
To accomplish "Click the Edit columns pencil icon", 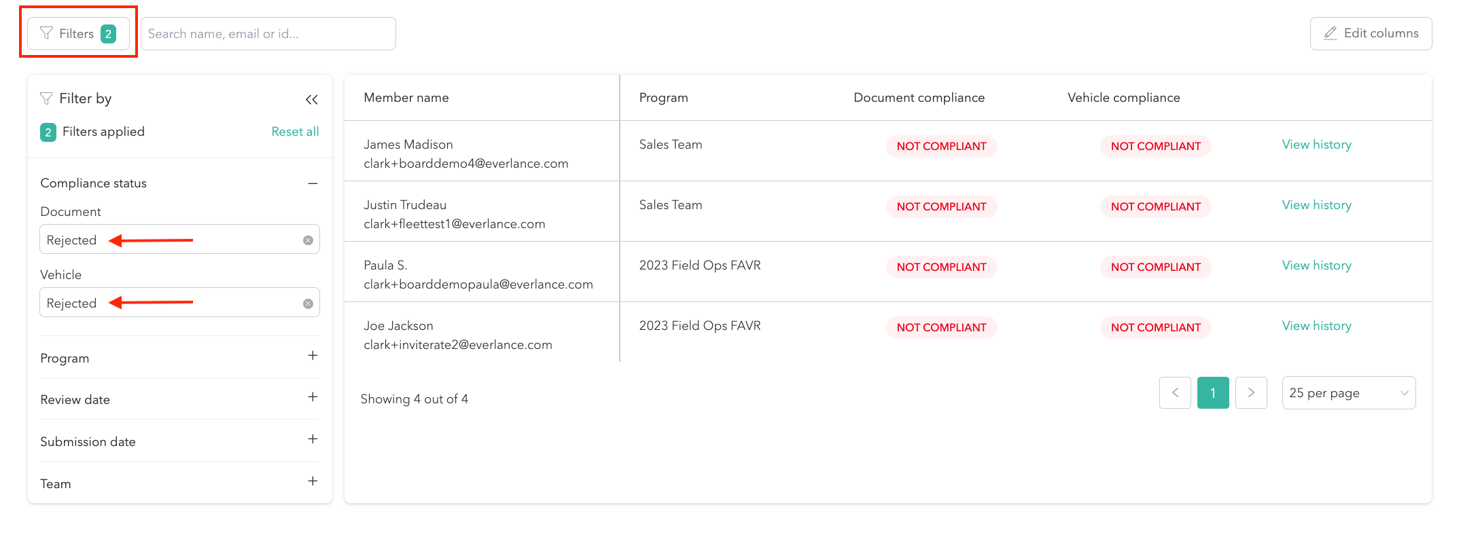I will point(1330,33).
